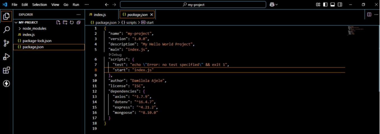Click the "axios" dependency key
Image resolution: width=380 pixels, height=134 pixels.
pyautogui.click(x=121, y=96)
